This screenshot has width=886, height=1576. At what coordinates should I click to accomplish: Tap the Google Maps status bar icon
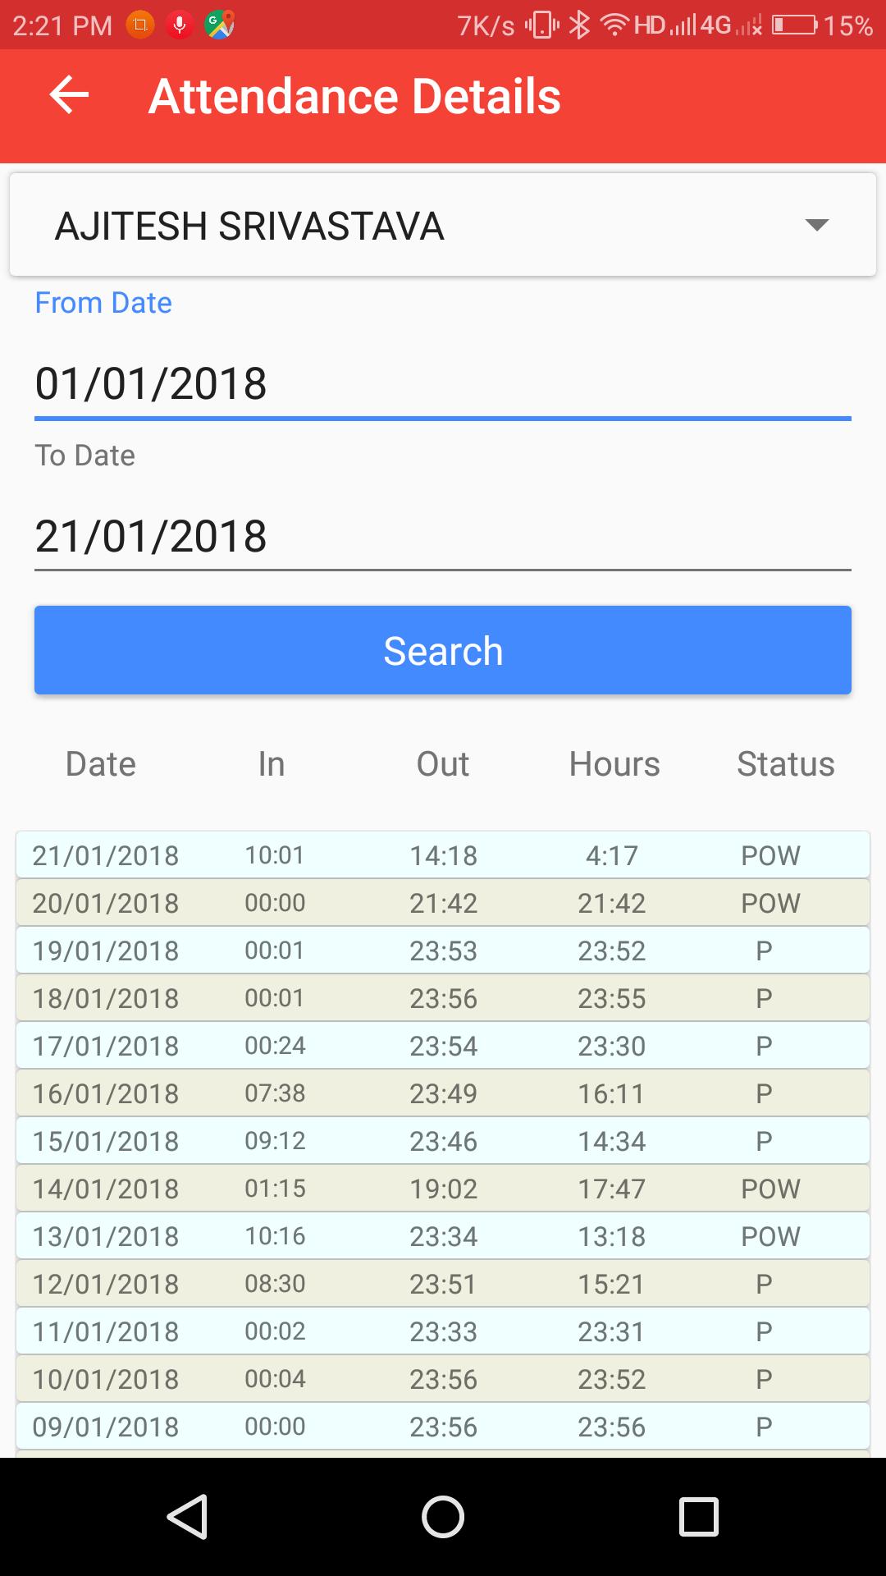(219, 25)
